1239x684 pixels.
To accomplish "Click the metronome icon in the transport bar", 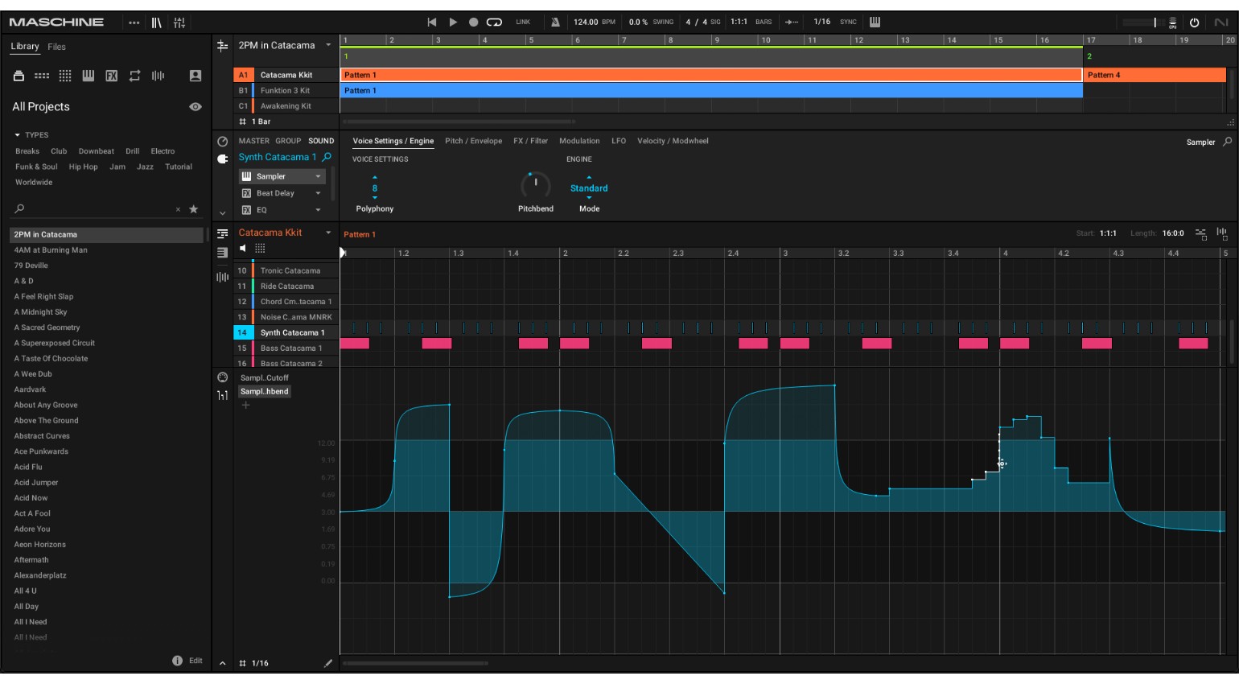I will click(x=554, y=22).
